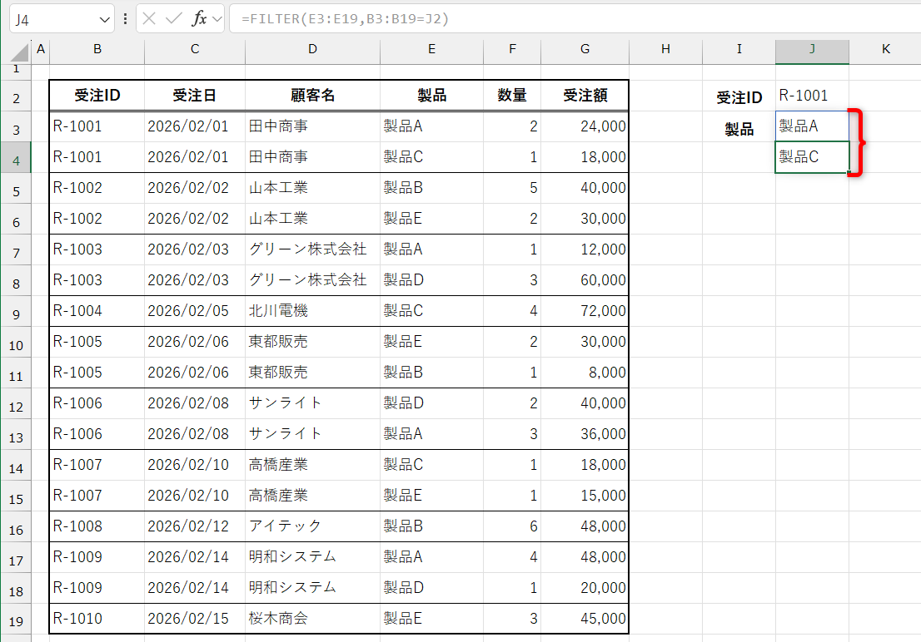
Task: Select the cell showing 72,000 order amount
Action: pos(585,310)
